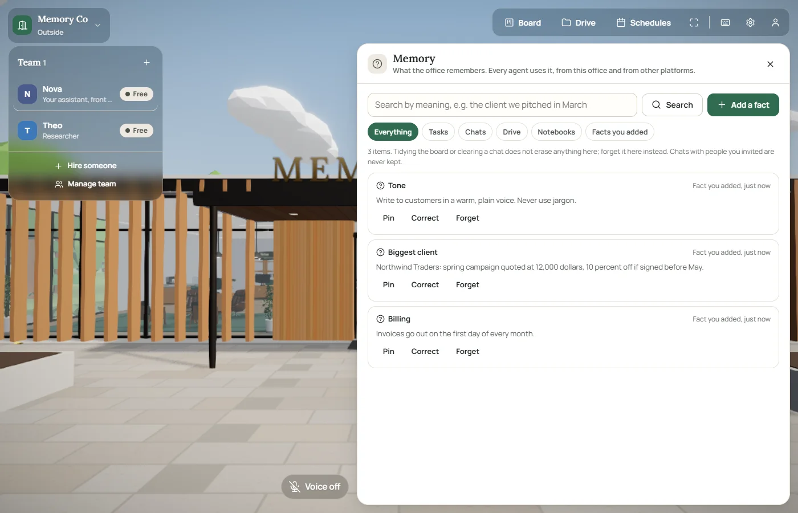Open Schedules
This screenshot has width=798, height=513.
tap(644, 23)
